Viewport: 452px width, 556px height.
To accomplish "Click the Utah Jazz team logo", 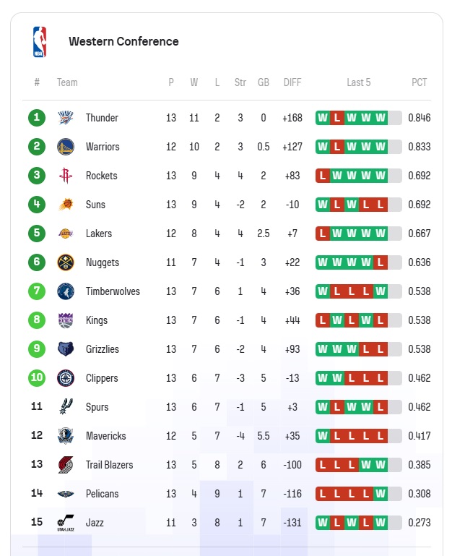I will (x=66, y=523).
